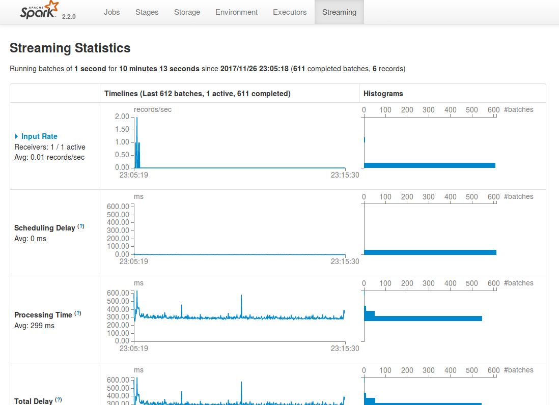Open the Jobs tab
Viewport: 559px width, 405px height.
tap(111, 12)
